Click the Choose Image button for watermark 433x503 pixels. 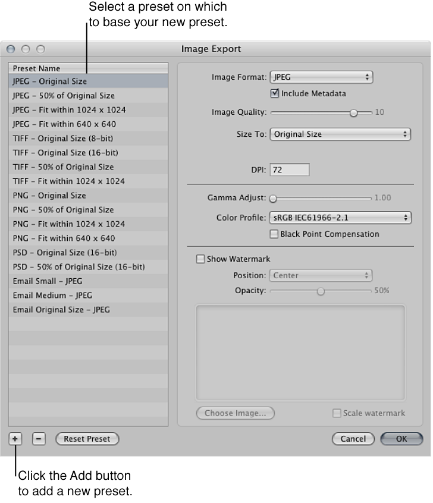click(235, 413)
